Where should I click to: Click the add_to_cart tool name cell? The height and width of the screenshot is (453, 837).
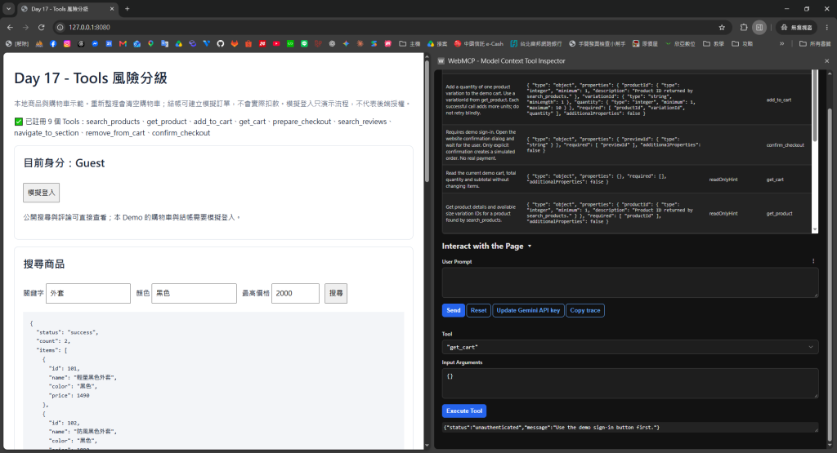779,100
